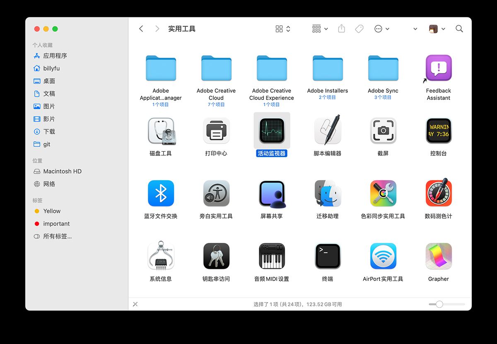
Task: Expand the grouping options dropdown
Action: (x=319, y=28)
